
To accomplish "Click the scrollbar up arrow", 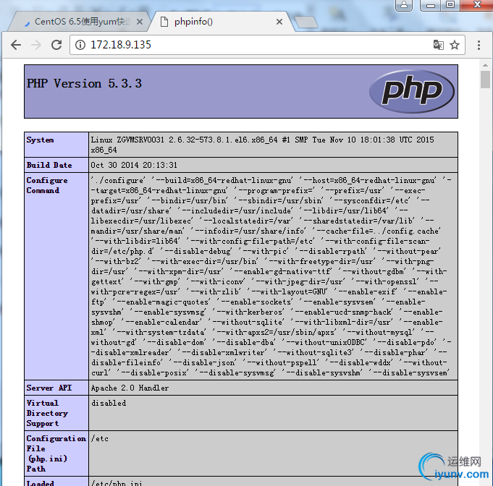I will (485, 65).
